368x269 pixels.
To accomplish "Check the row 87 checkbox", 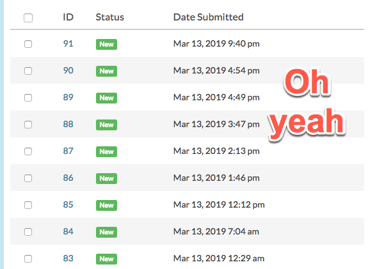I will pos(28,151).
